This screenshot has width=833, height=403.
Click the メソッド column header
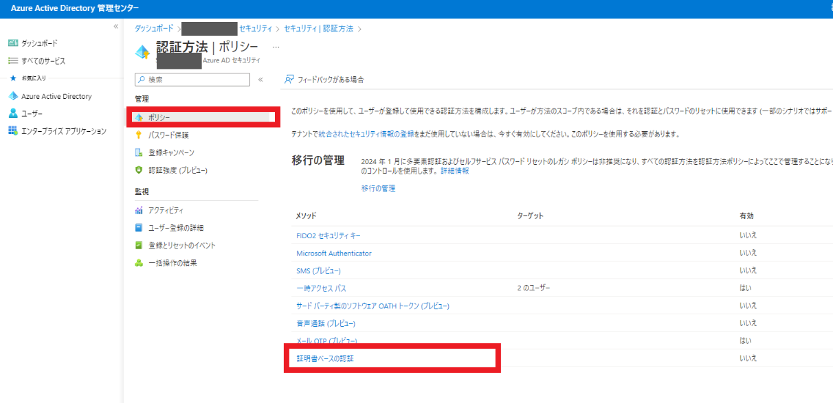point(306,216)
